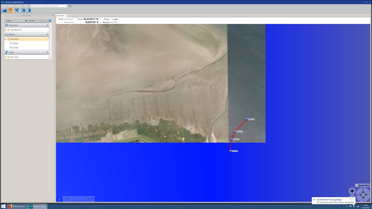Viewport: 372px width, 209px height.
Task: Select route RTE001 in the tree
Action: (x=15, y=43)
